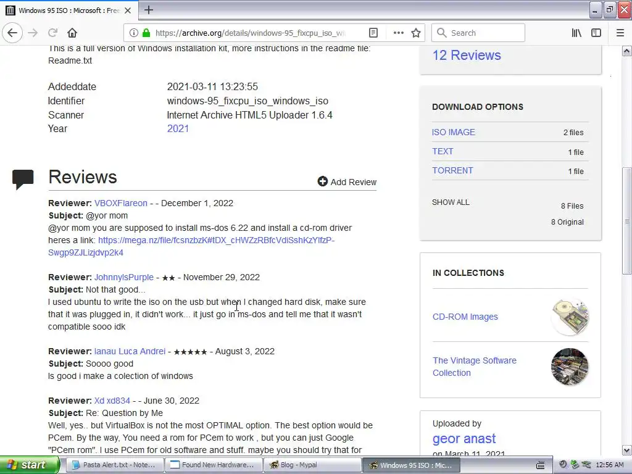Click the Reviews speech bubble icon
This screenshot has height=474, width=632.
click(23, 178)
